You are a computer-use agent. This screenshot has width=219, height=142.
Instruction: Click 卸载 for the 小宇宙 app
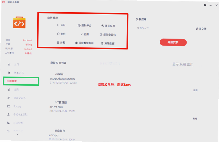click(x=195, y=90)
